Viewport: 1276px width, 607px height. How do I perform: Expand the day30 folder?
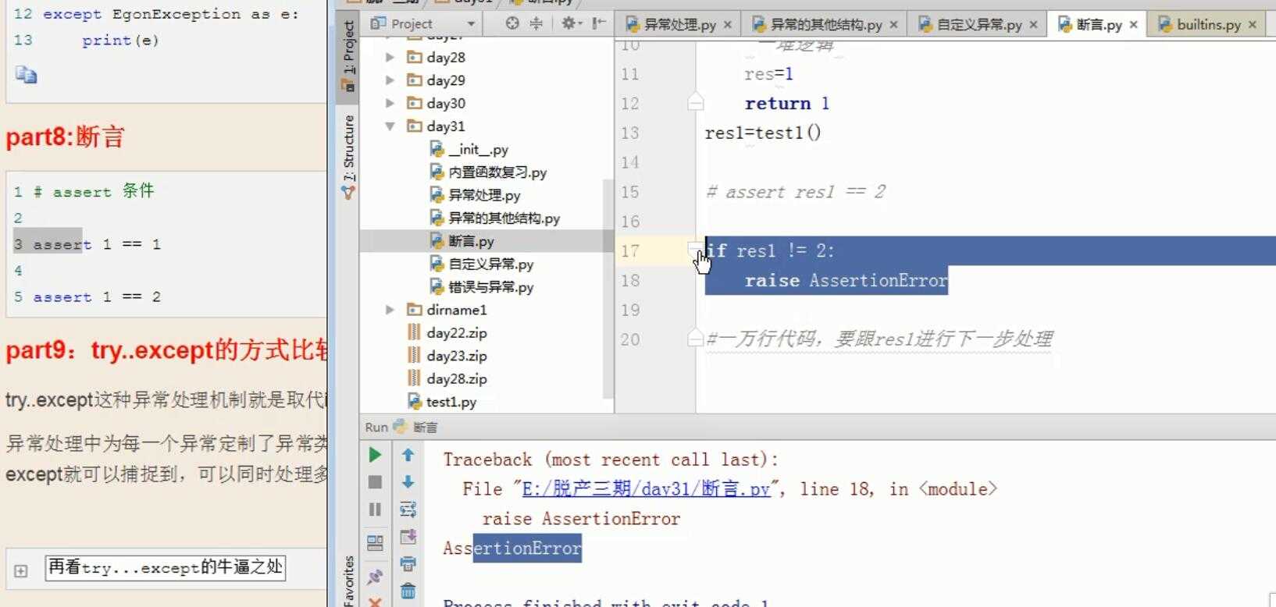(390, 103)
